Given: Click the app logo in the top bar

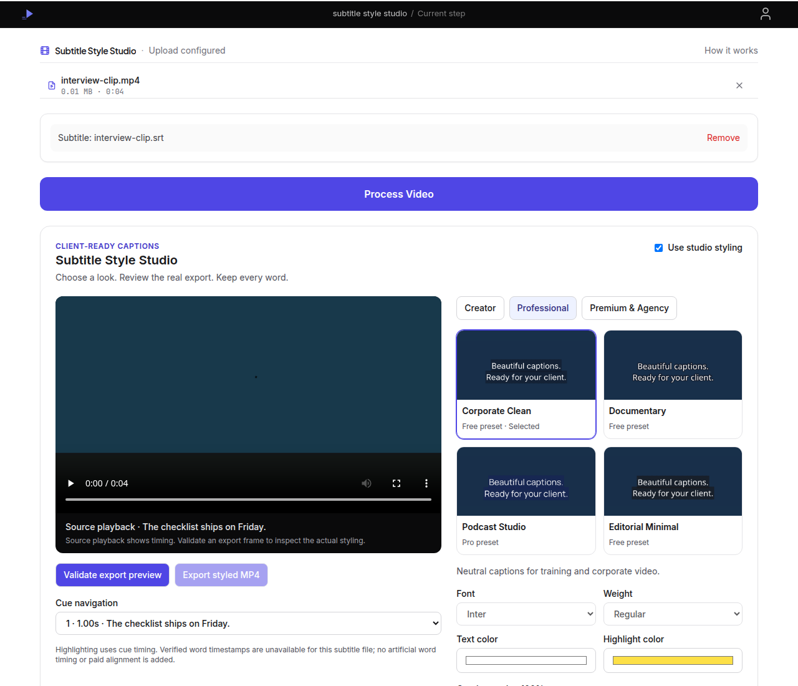Looking at the screenshot, I should tap(27, 14).
